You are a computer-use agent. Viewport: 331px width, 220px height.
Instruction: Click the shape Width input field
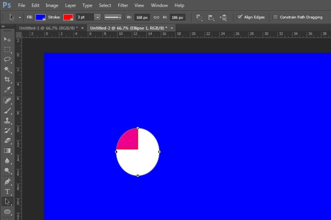[142, 17]
